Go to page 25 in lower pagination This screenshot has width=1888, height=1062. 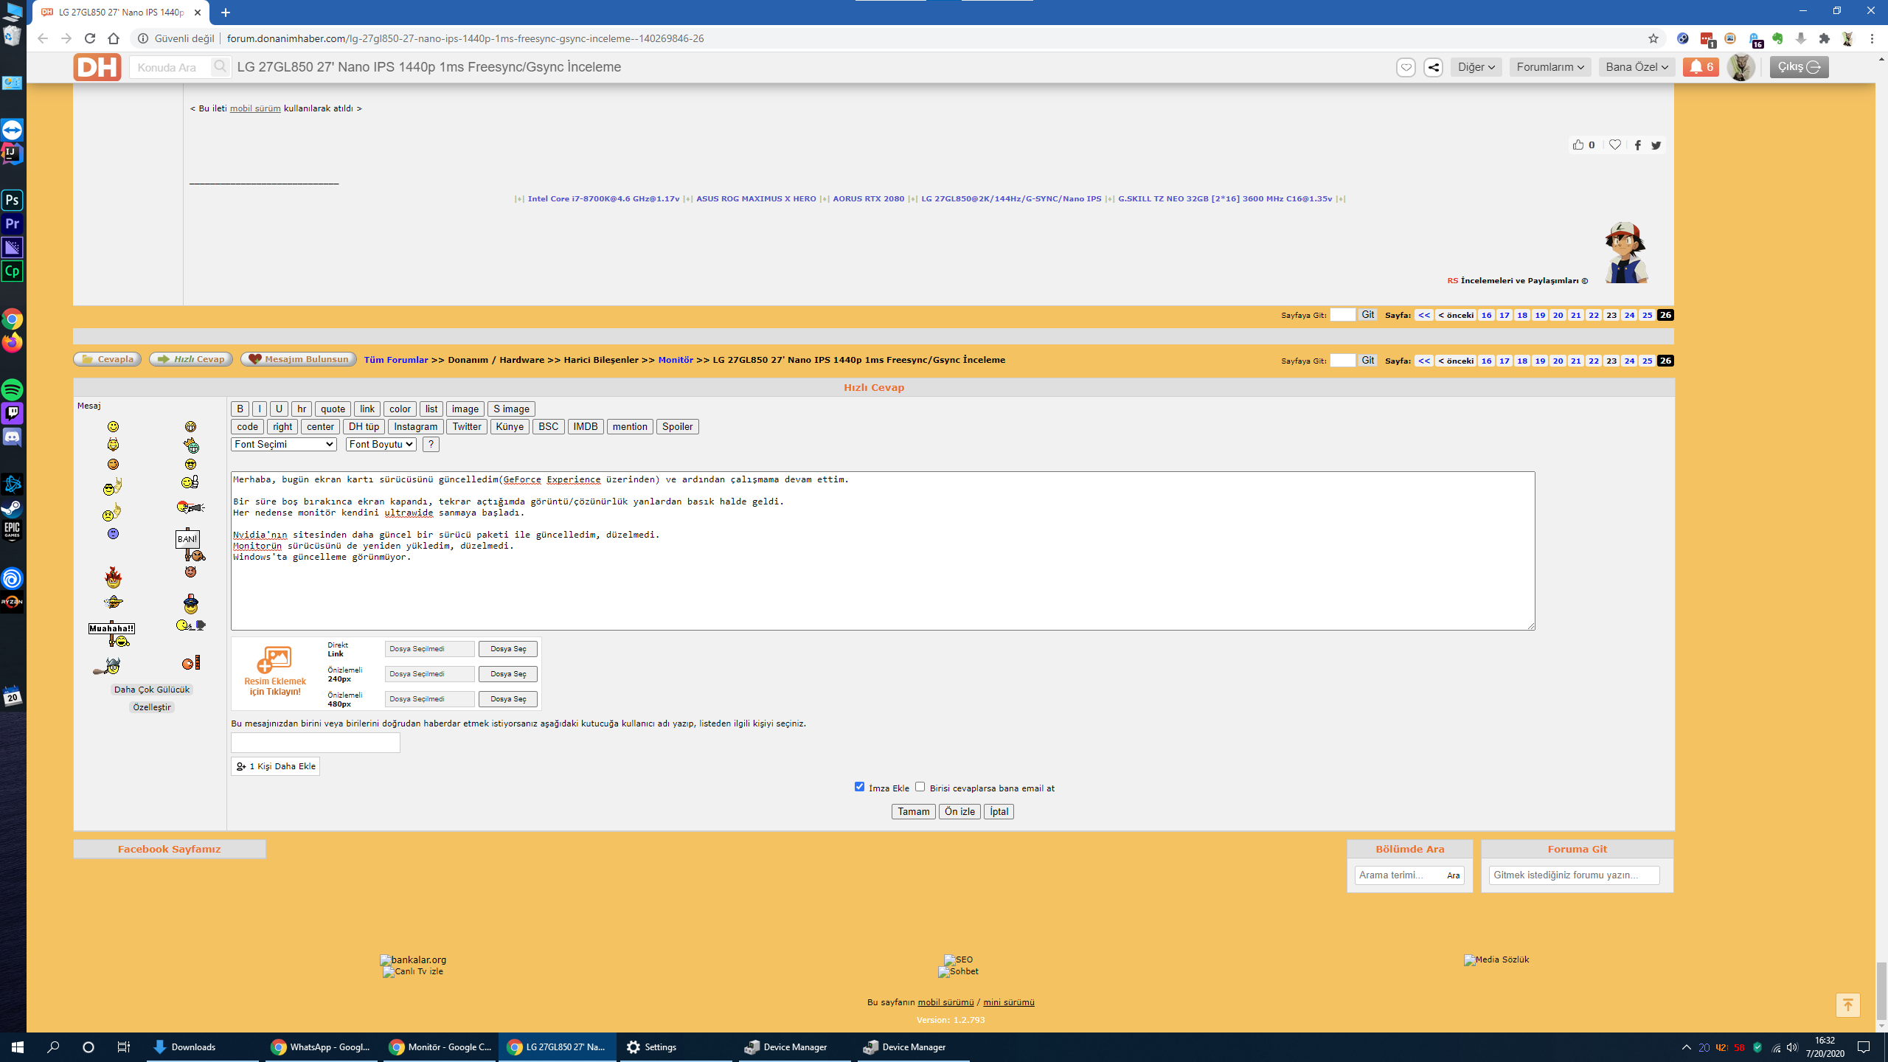(x=1647, y=361)
